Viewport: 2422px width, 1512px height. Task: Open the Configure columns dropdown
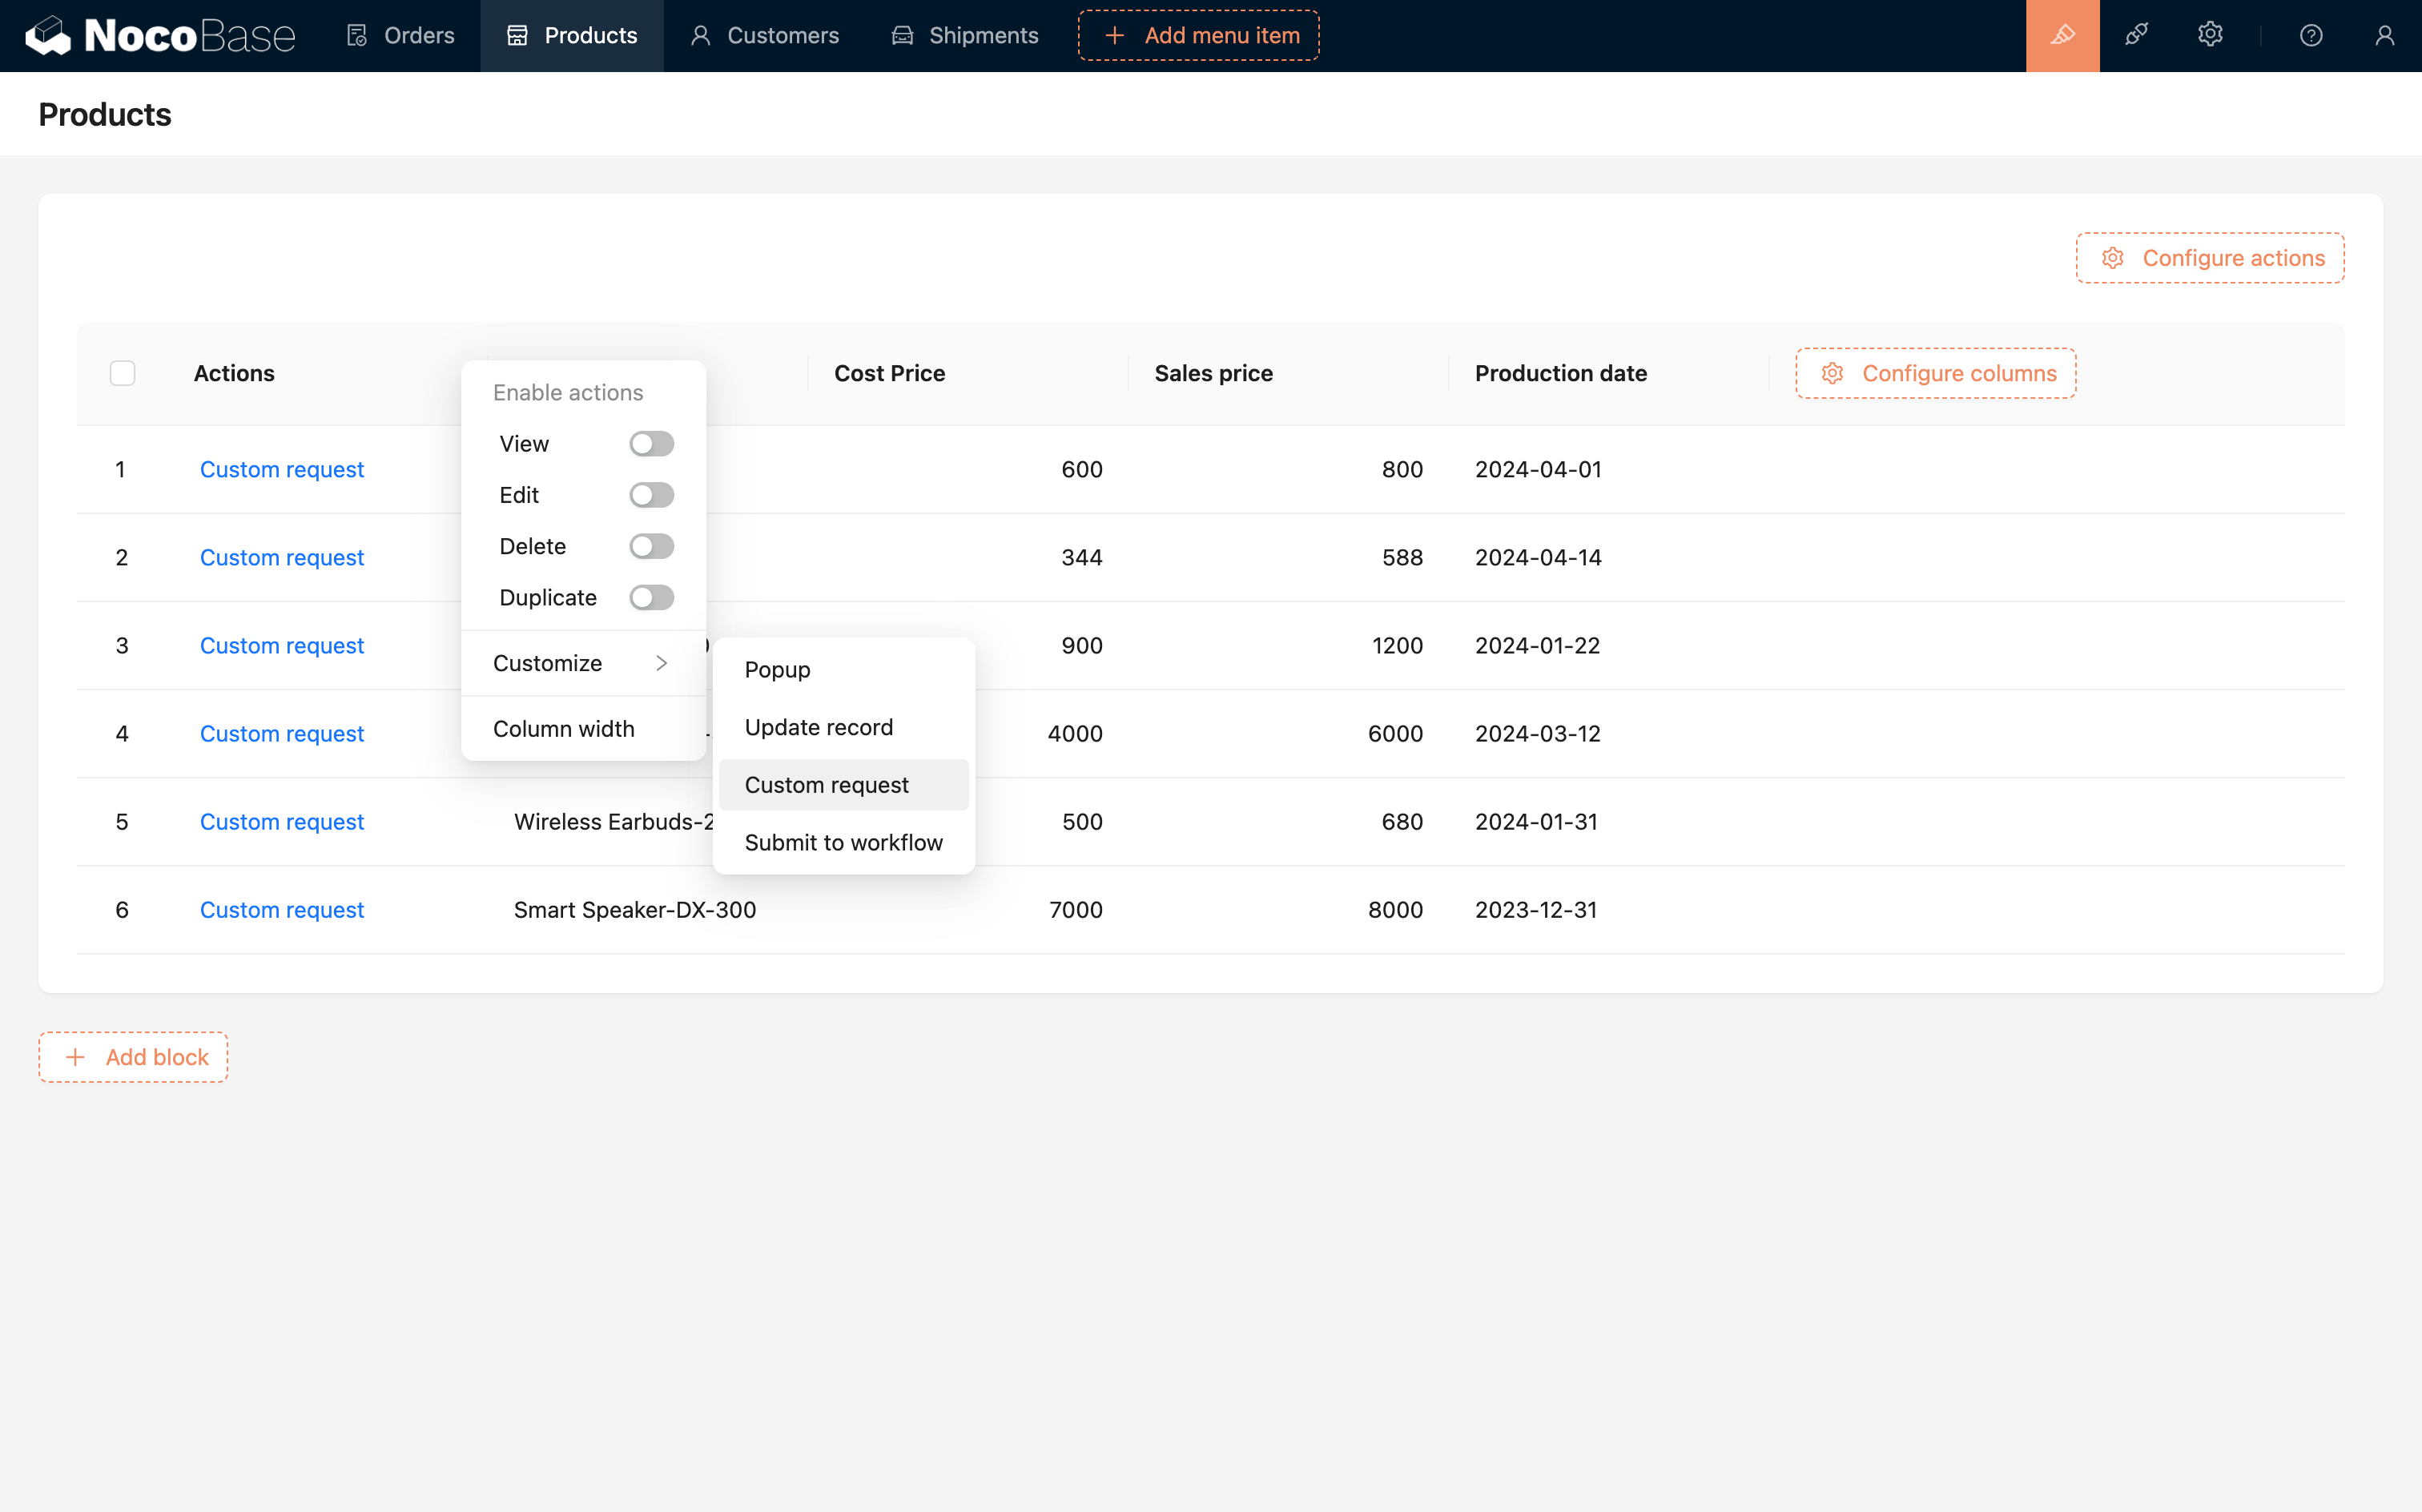(1935, 373)
